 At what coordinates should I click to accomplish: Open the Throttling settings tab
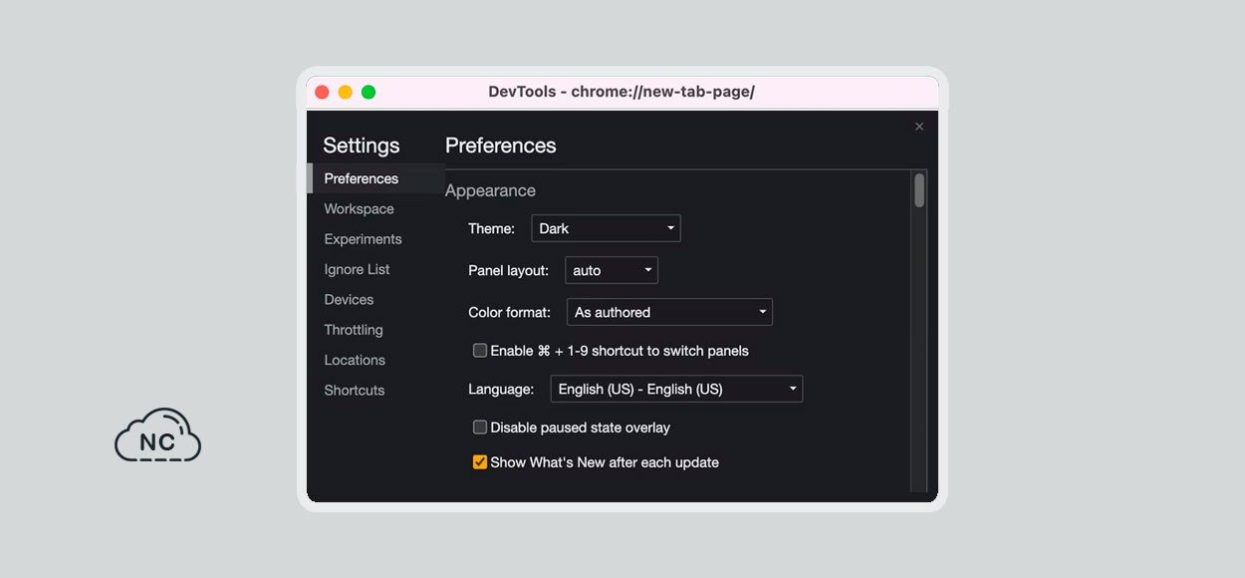[354, 330]
